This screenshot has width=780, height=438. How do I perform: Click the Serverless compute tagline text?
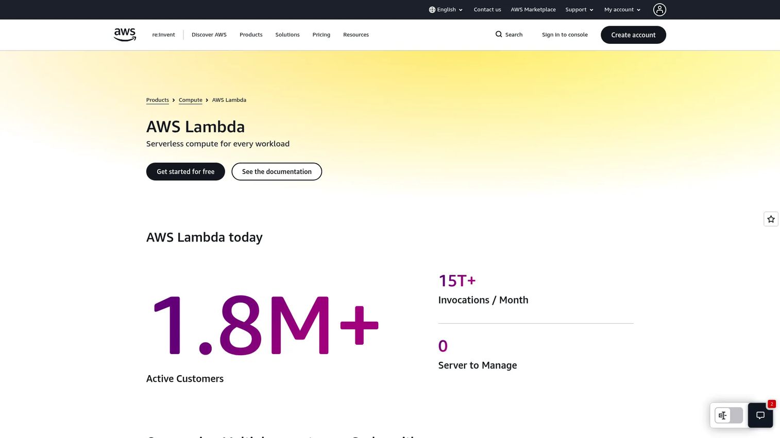[218, 144]
